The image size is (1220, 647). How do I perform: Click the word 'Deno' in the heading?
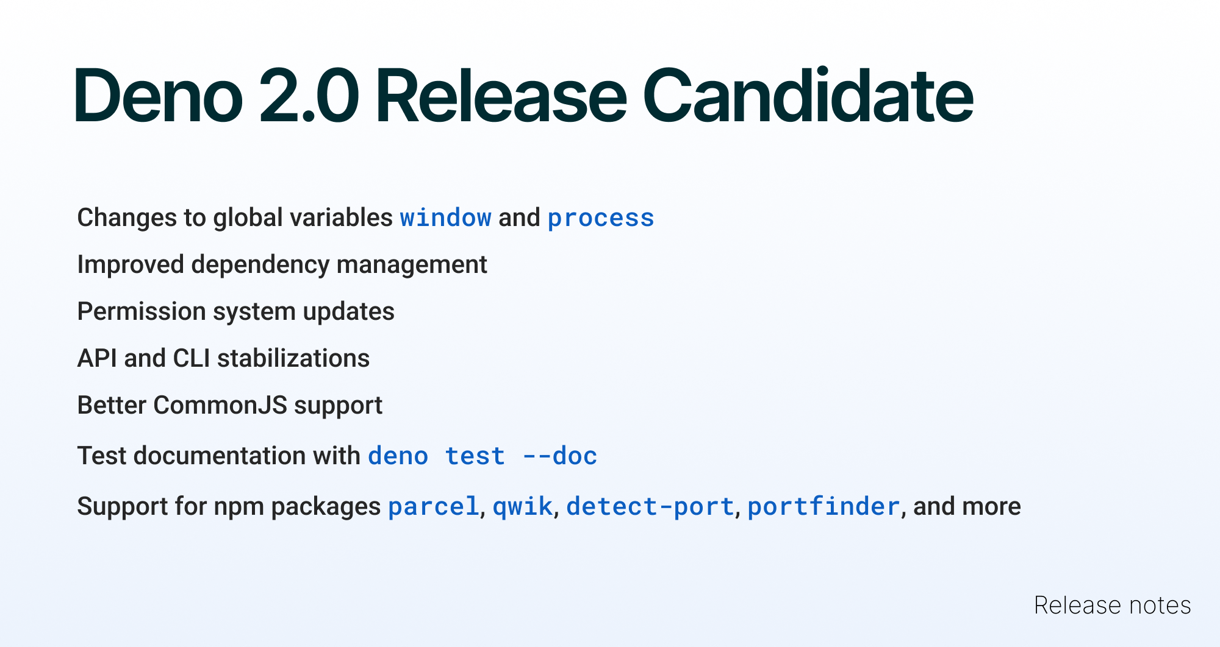point(159,96)
